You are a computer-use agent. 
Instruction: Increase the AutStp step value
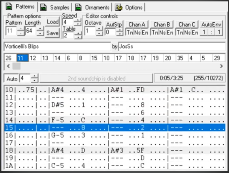[x=120, y=30]
